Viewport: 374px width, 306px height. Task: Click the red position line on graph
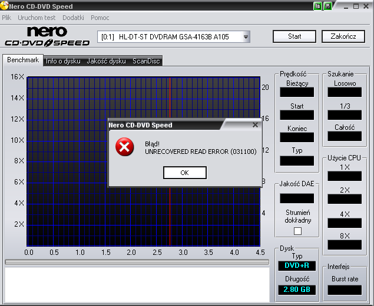(x=170, y=214)
